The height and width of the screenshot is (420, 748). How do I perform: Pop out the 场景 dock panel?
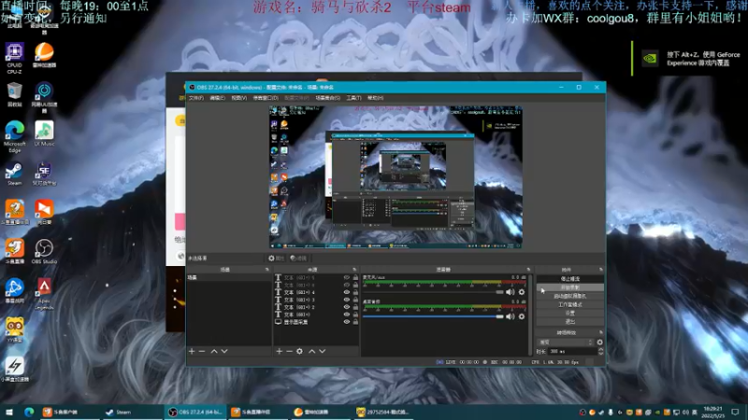267,270
